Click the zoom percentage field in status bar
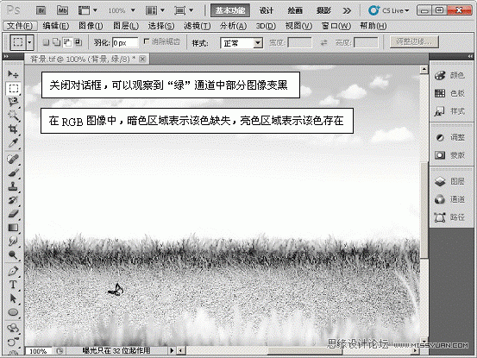The height and width of the screenshot is (358, 477). pyautogui.click(x=38, y=351)
